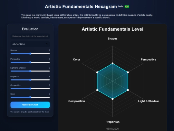Click the Composition slider handle
This screenshot has width=174, height=131.
[x=30, y=89]
